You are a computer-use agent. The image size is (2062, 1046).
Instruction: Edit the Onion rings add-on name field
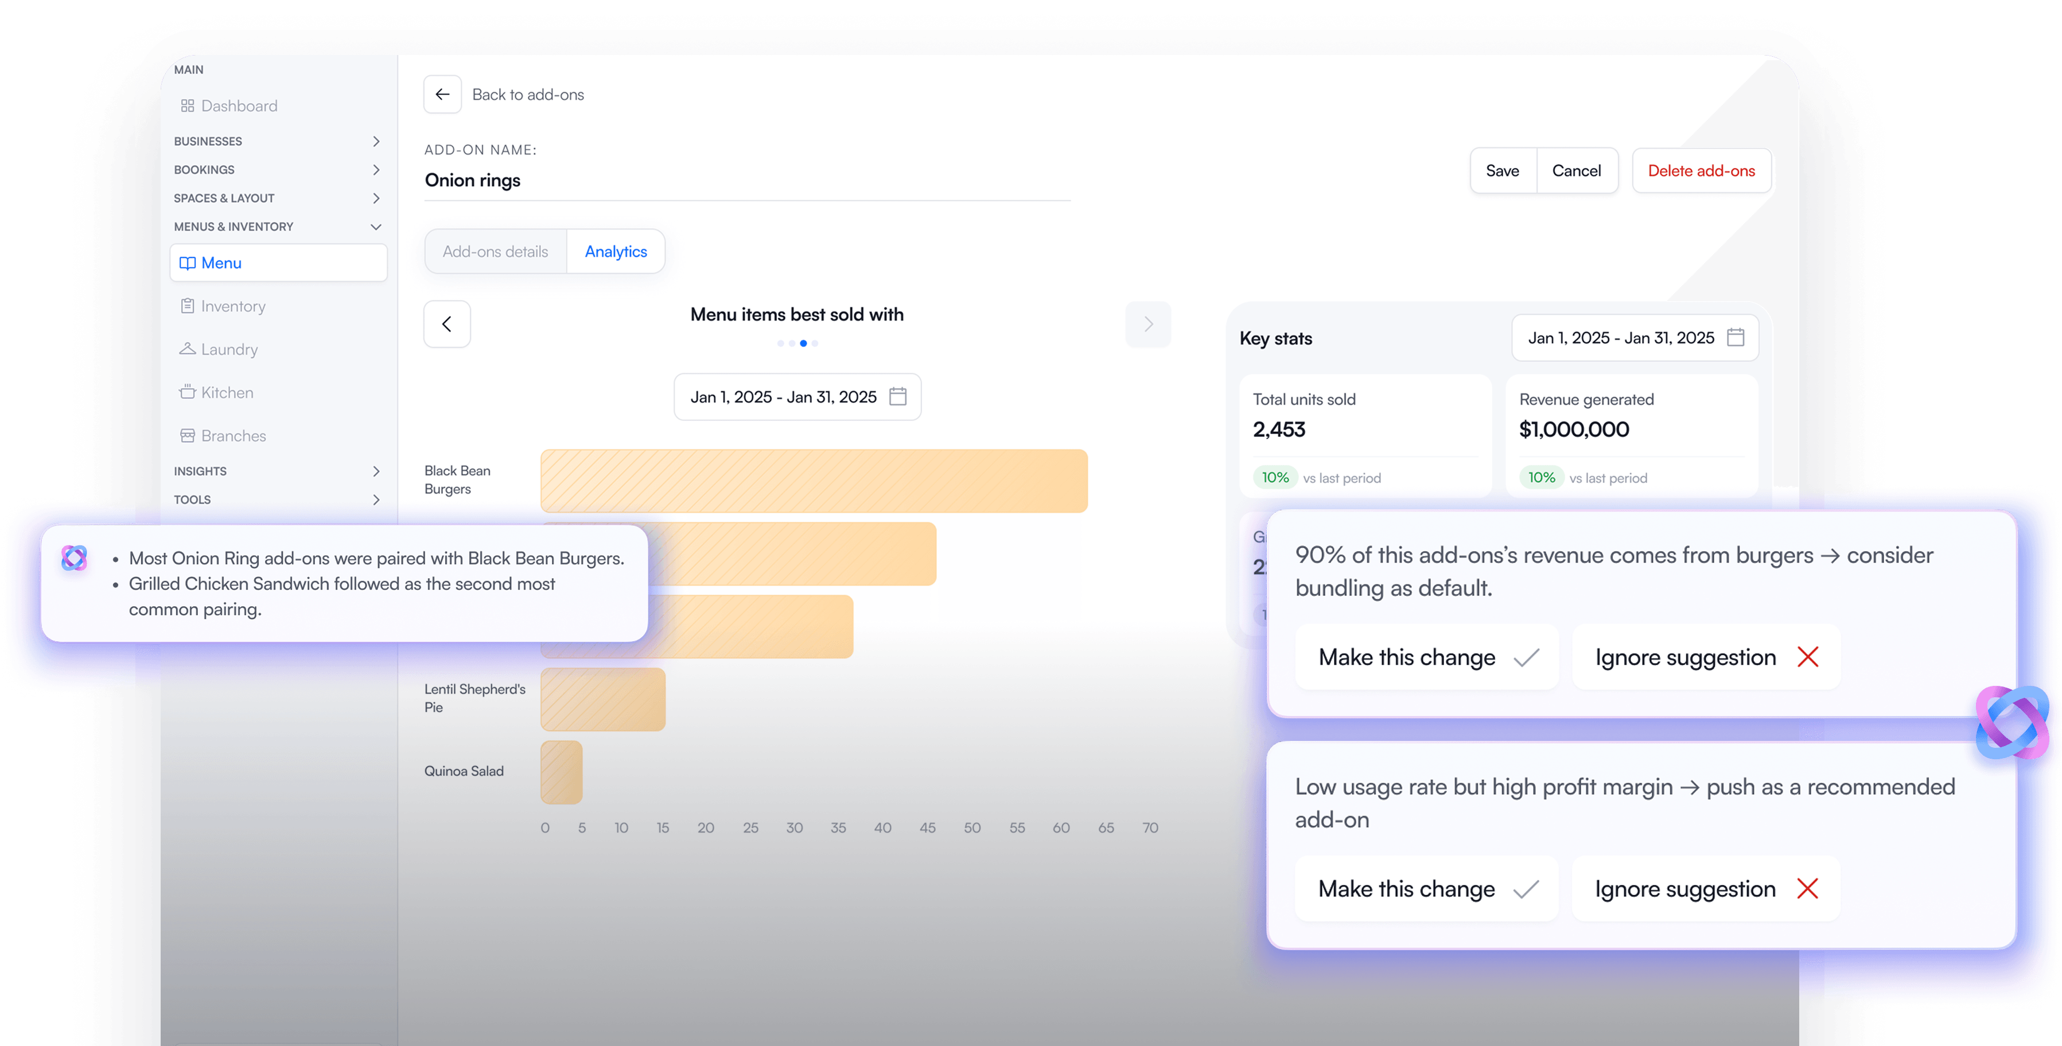[747, 180]
